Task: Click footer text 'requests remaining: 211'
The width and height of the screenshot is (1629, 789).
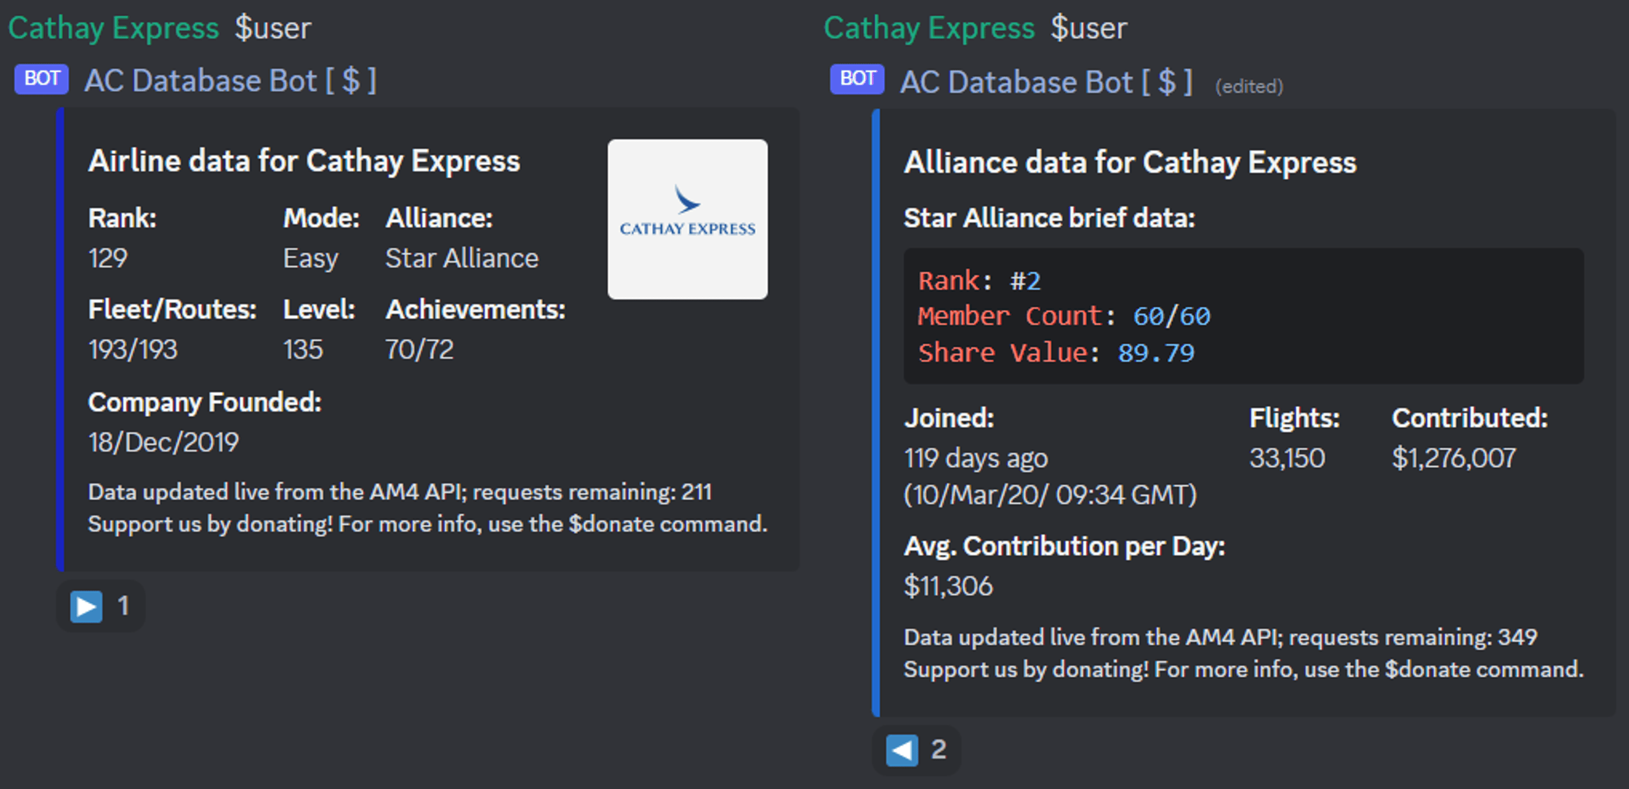Action: point(592,492)
